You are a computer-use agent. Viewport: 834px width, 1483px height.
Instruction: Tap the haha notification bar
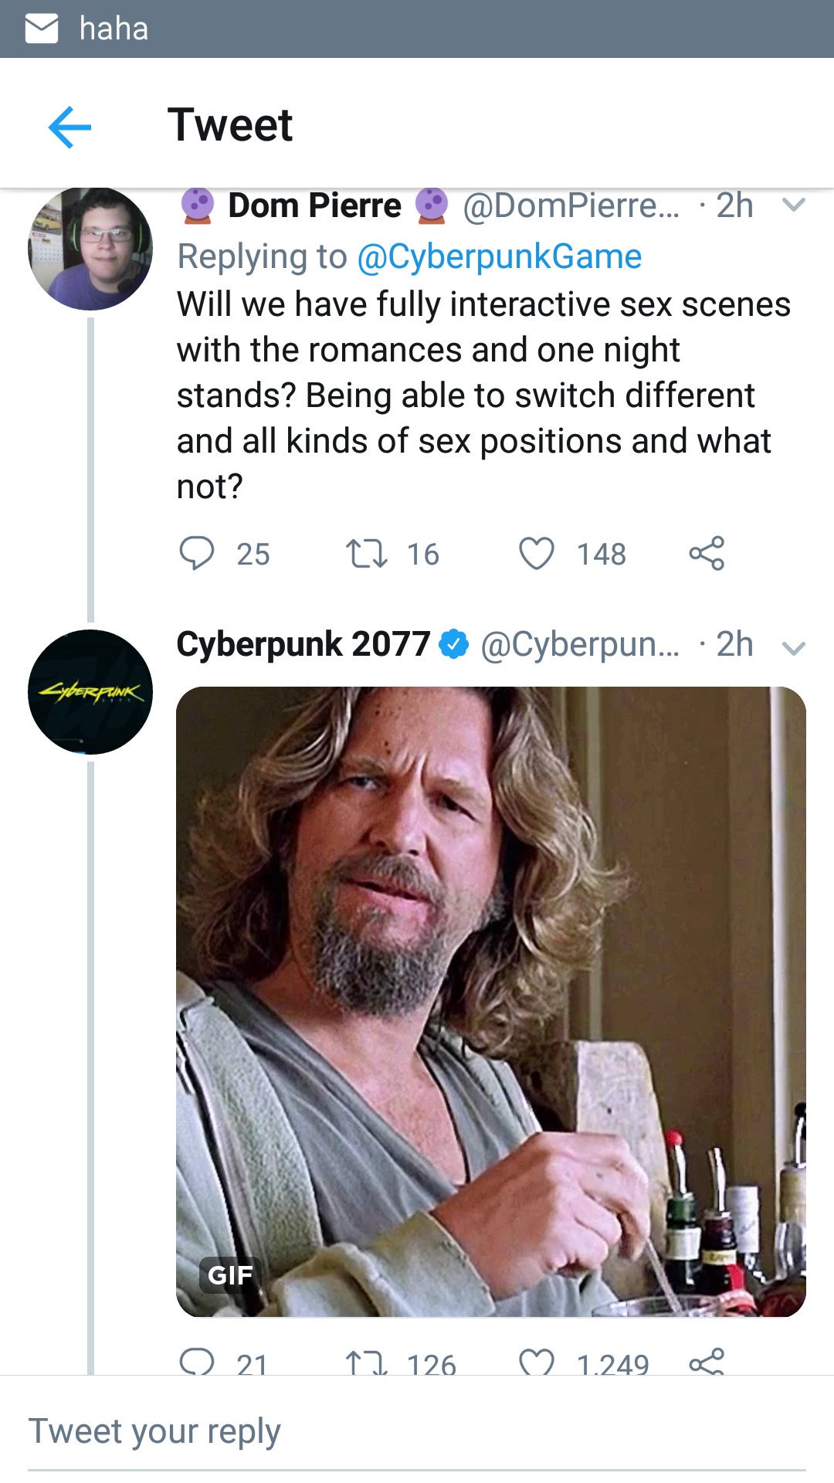tap(417, 29)
